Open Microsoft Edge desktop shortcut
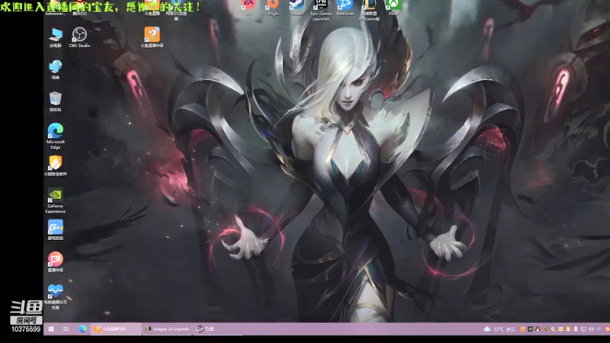 [55, 136]
